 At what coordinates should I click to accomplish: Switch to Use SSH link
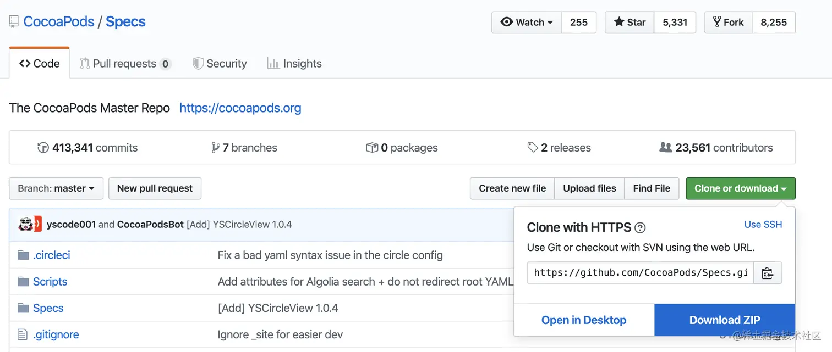(x=763, y=225)
